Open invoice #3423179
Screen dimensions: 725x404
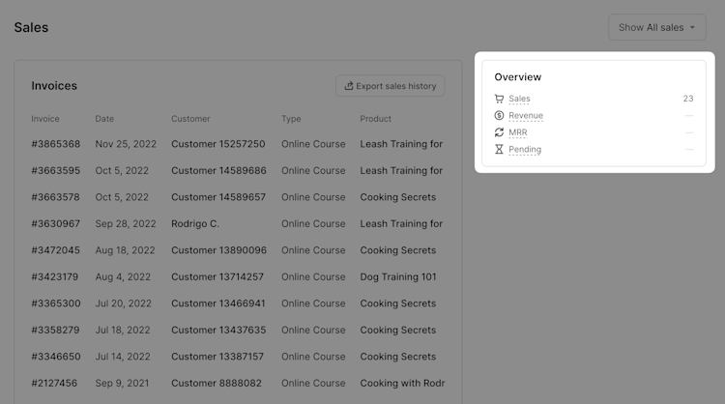coord(55,276)
